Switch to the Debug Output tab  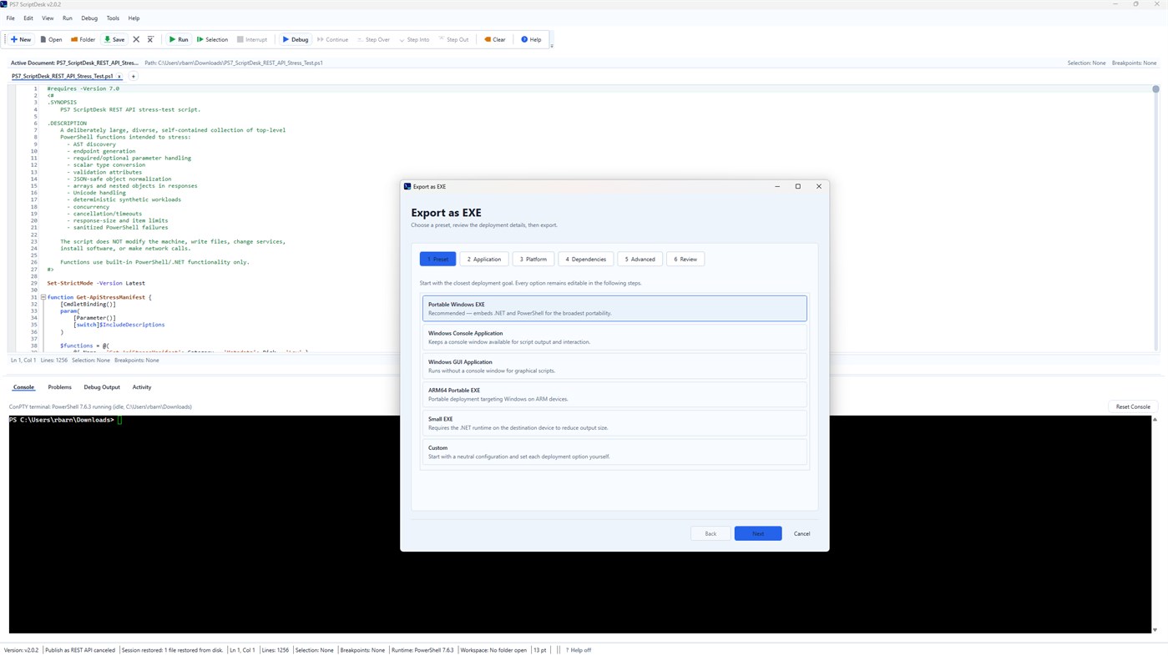[102, 387]
